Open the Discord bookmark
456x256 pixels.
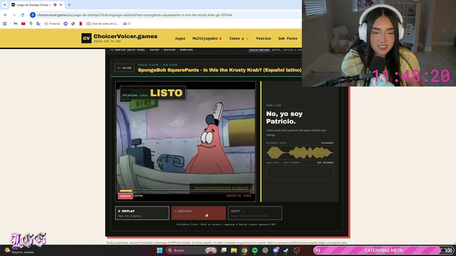[66, 24]
